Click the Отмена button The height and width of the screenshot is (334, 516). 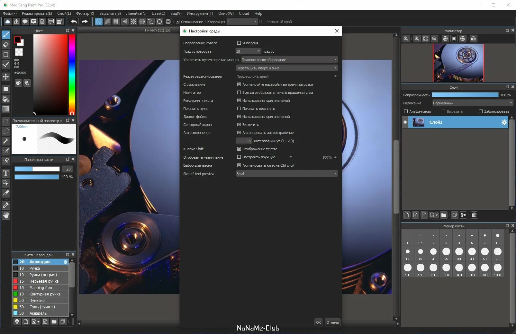(x=332, y=322)
